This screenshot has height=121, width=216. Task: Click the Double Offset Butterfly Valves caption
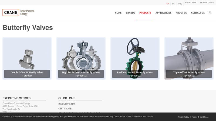[27, 74]
